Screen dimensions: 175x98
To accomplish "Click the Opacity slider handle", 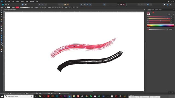I will [168, 29].
